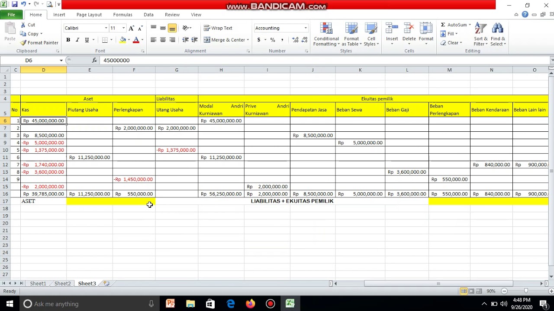This screenshot has height=311, width=554.
Task: Open Format as Table gallery
Action: (351, 34)
